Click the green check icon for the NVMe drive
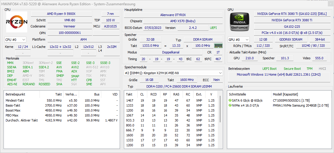The width and height of the screenshot is (334, 153). 230,105
